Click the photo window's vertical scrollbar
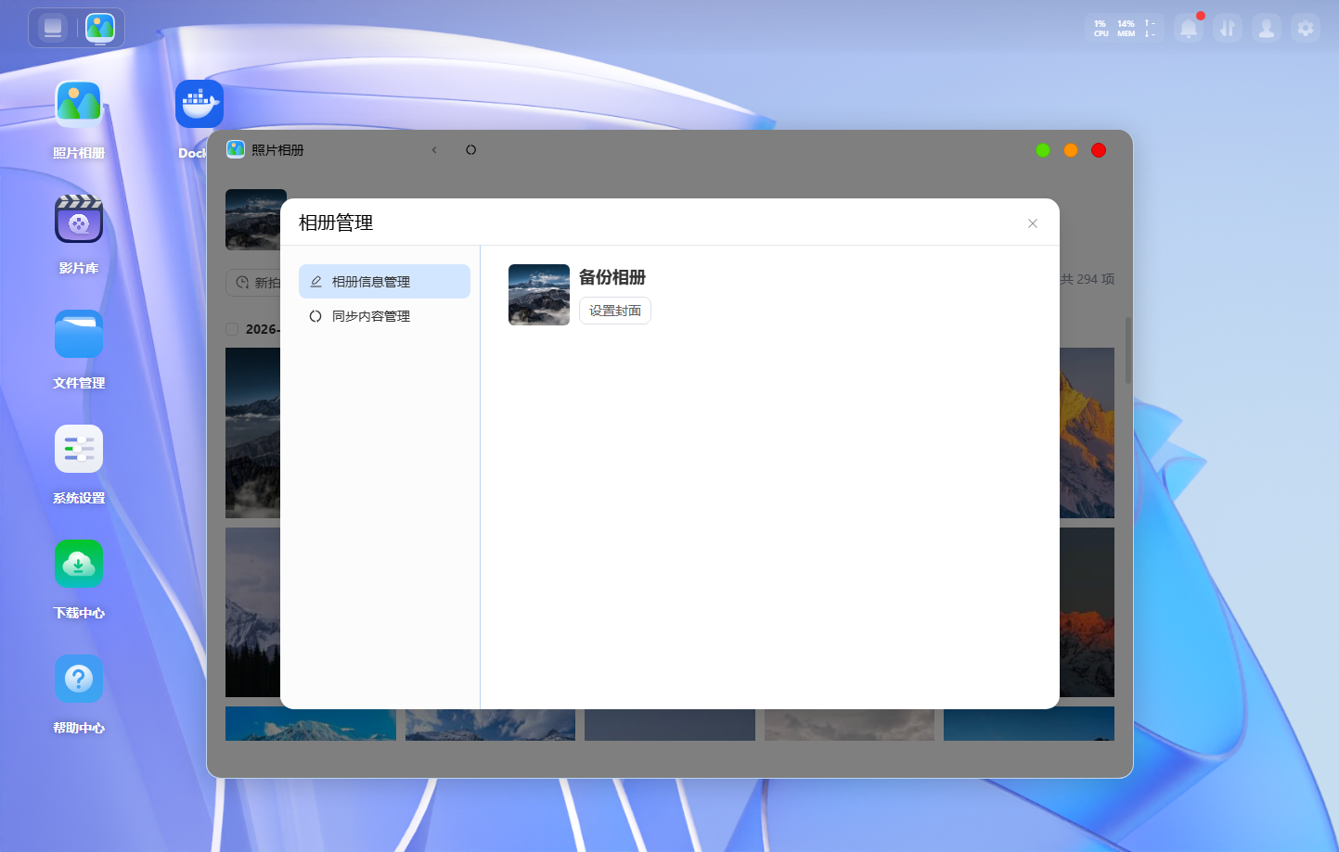This screenshot has height=852, width=1339. [x=1128, y=350]
